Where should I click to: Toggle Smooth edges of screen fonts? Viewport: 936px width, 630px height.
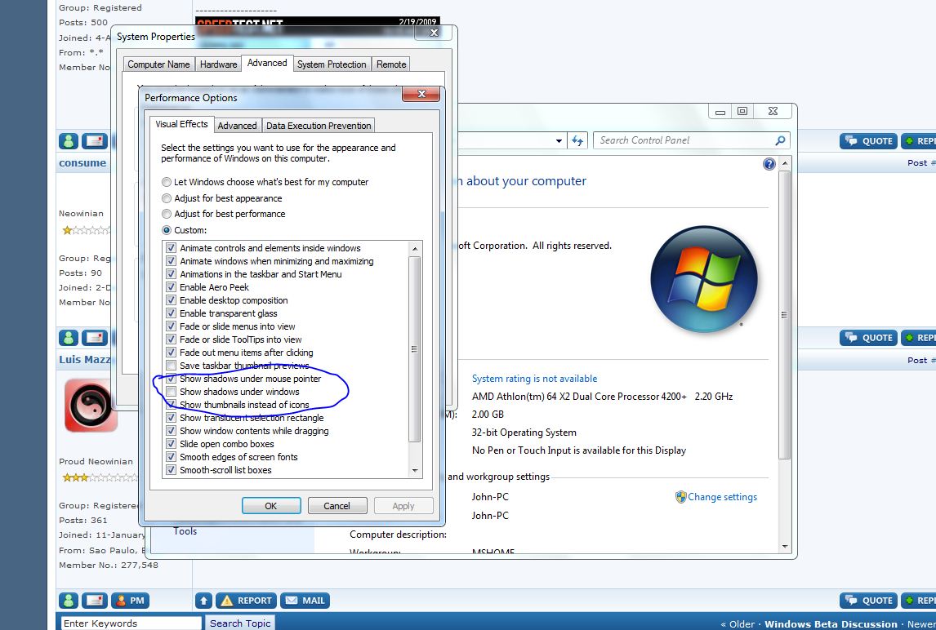click(x=171, y=456)
